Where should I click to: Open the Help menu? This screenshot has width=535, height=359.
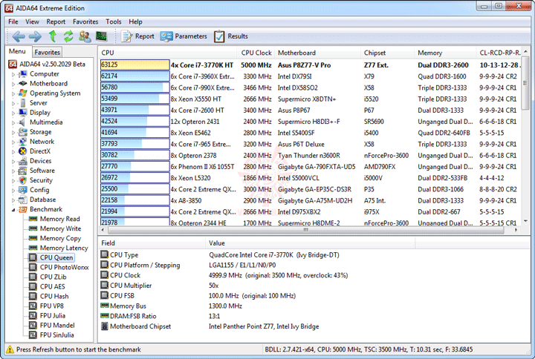[x=135, y=22]
